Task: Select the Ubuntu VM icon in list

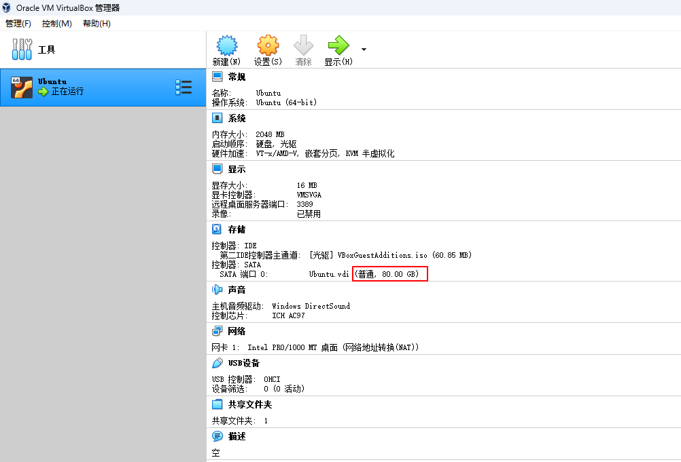Action: point(22,88)
